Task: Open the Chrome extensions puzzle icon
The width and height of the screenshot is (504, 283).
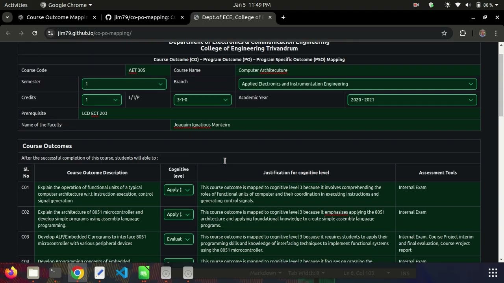Action: pos(463,33)
